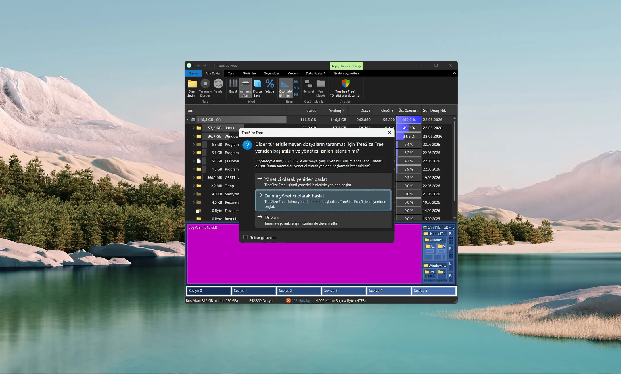Click the Windows folder tile in the treemap
Screen dimensions: 621x374
coord(435,266)
